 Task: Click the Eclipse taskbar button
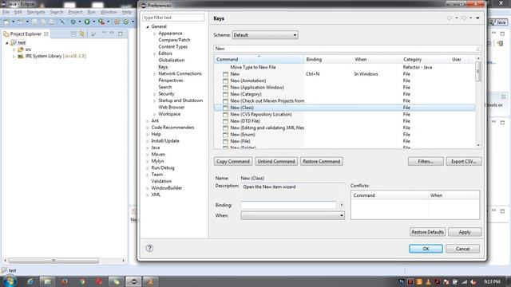pyautogui.click(x=133, y=281)
